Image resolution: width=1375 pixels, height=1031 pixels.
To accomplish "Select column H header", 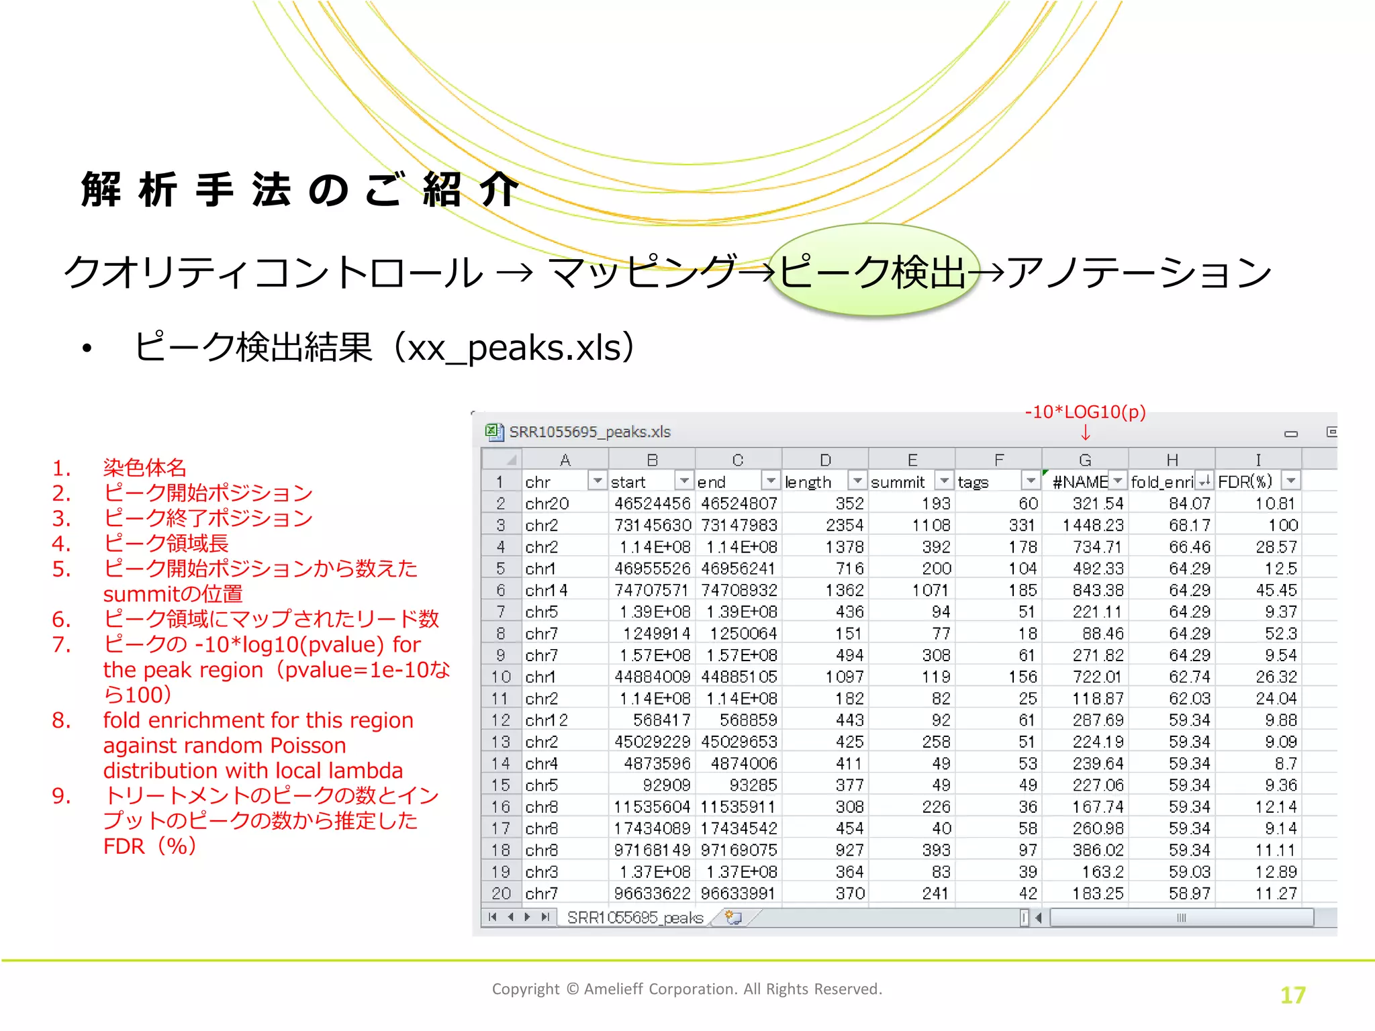I will (x=1172, y=460).
